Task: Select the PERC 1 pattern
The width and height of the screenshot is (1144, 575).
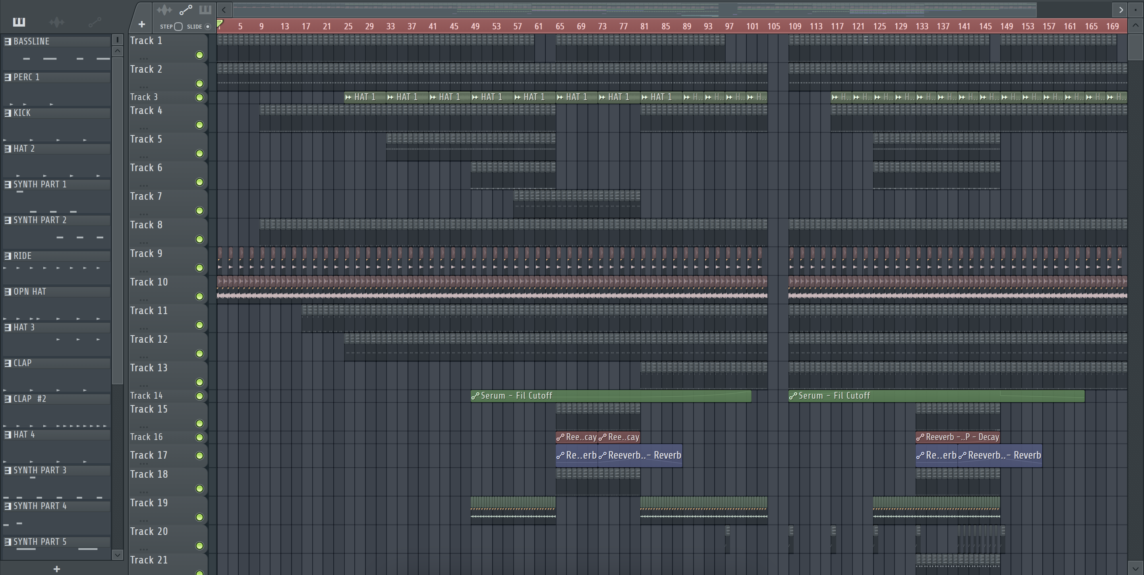Action: click(x=56, y=77)
